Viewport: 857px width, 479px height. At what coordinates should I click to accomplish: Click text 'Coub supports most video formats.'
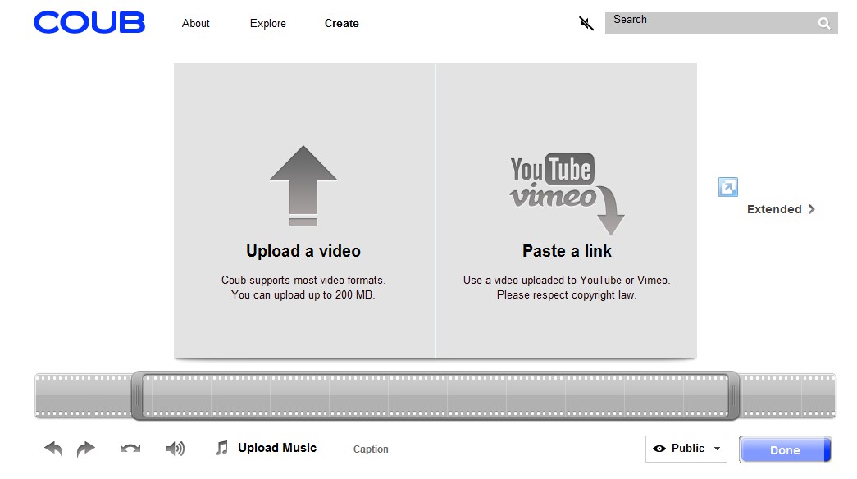tap(303, 280)
